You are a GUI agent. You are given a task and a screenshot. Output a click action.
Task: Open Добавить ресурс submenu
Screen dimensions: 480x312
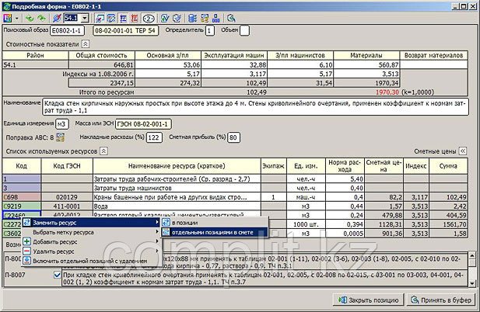91,242
